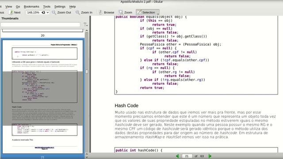Select the Zoom tool icon
This screenshot has height=159, width=283.
[x=121, y=12]
